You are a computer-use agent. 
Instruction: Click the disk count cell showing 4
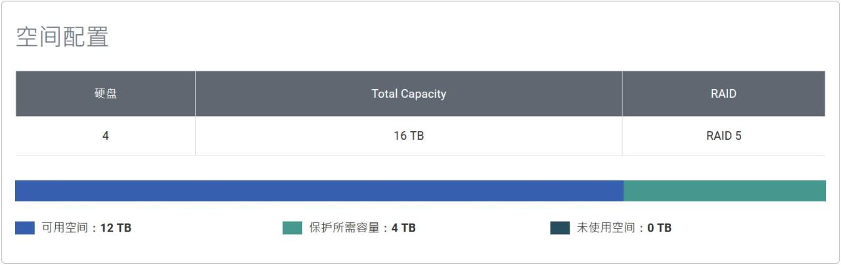(x=105, y=136)
